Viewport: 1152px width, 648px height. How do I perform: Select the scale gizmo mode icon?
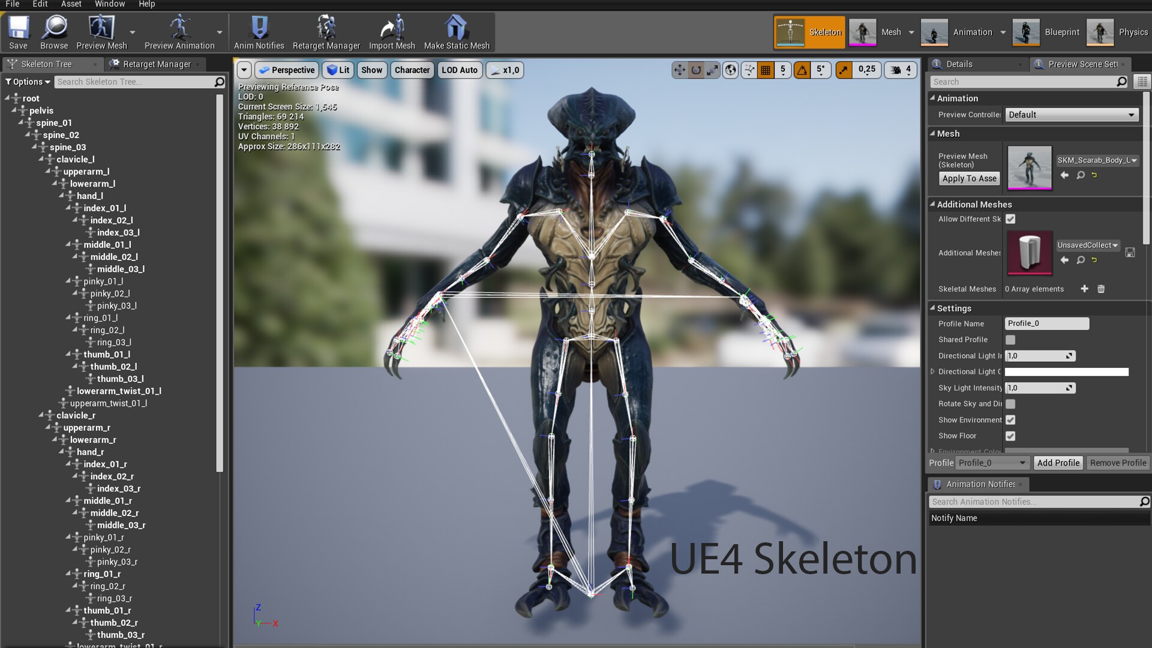pyautogui.click(x=712, y=70)
